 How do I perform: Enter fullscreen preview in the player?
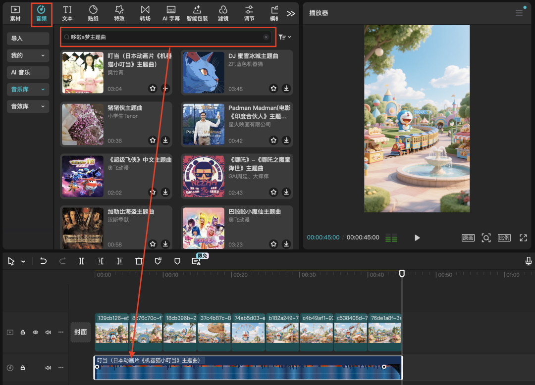523,238
